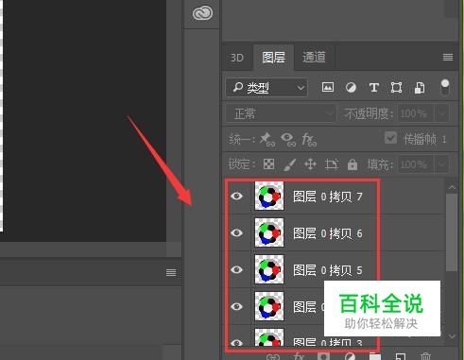Toggle the 传播帧 1 checkbox
This screenshot has height=360, width=464.
390,138
